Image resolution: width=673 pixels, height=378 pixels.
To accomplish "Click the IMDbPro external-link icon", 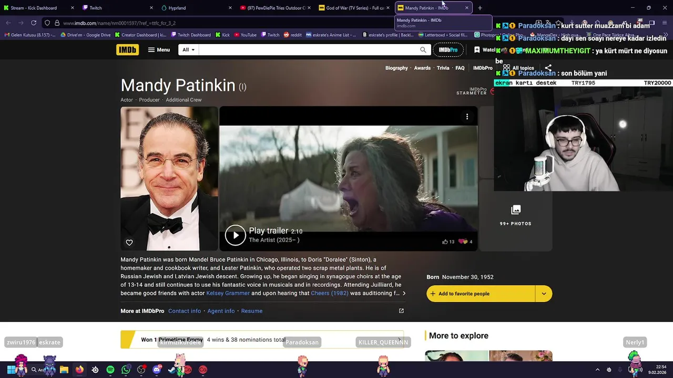I will pos(401,311).
